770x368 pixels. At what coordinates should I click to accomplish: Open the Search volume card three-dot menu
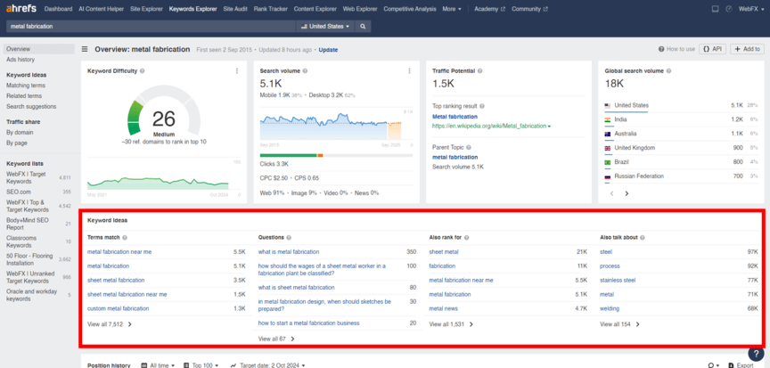click(x=409, y=71)
